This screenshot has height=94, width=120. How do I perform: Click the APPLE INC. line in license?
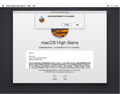pos(32,56)
